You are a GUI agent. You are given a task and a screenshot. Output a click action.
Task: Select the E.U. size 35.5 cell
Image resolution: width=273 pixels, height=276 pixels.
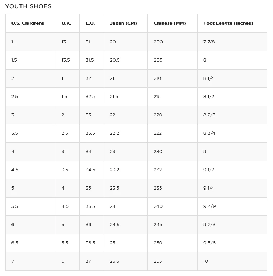pyautogui.click(x=90, y=206)
